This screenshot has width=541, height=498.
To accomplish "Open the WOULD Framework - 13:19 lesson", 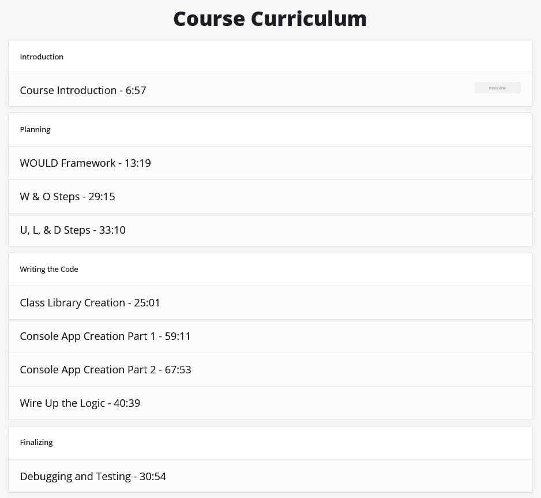I will coord(270,163).
